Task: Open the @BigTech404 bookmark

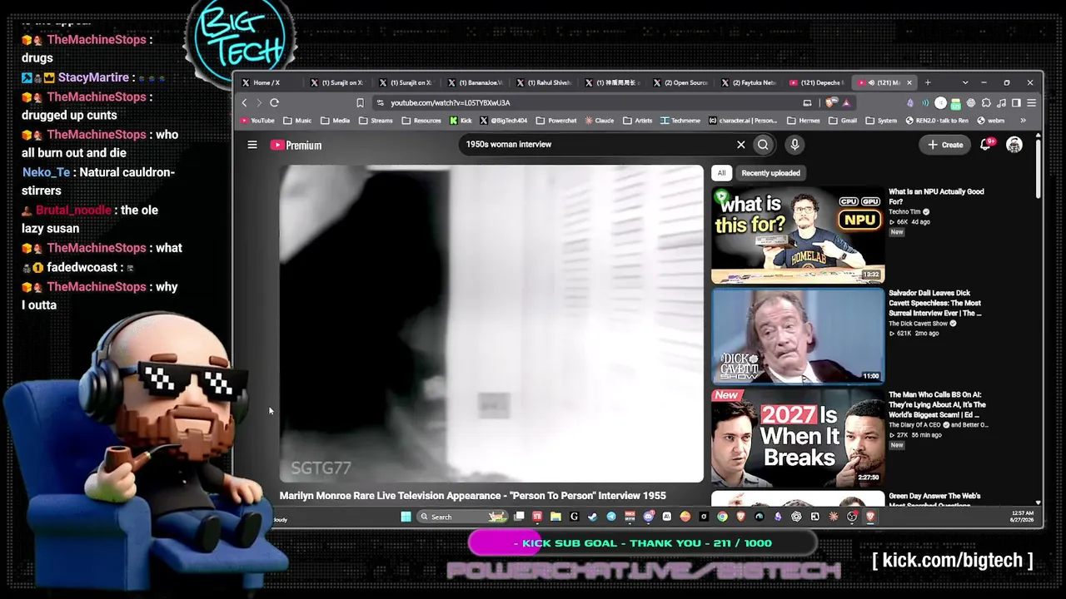Action: [504, 121]
